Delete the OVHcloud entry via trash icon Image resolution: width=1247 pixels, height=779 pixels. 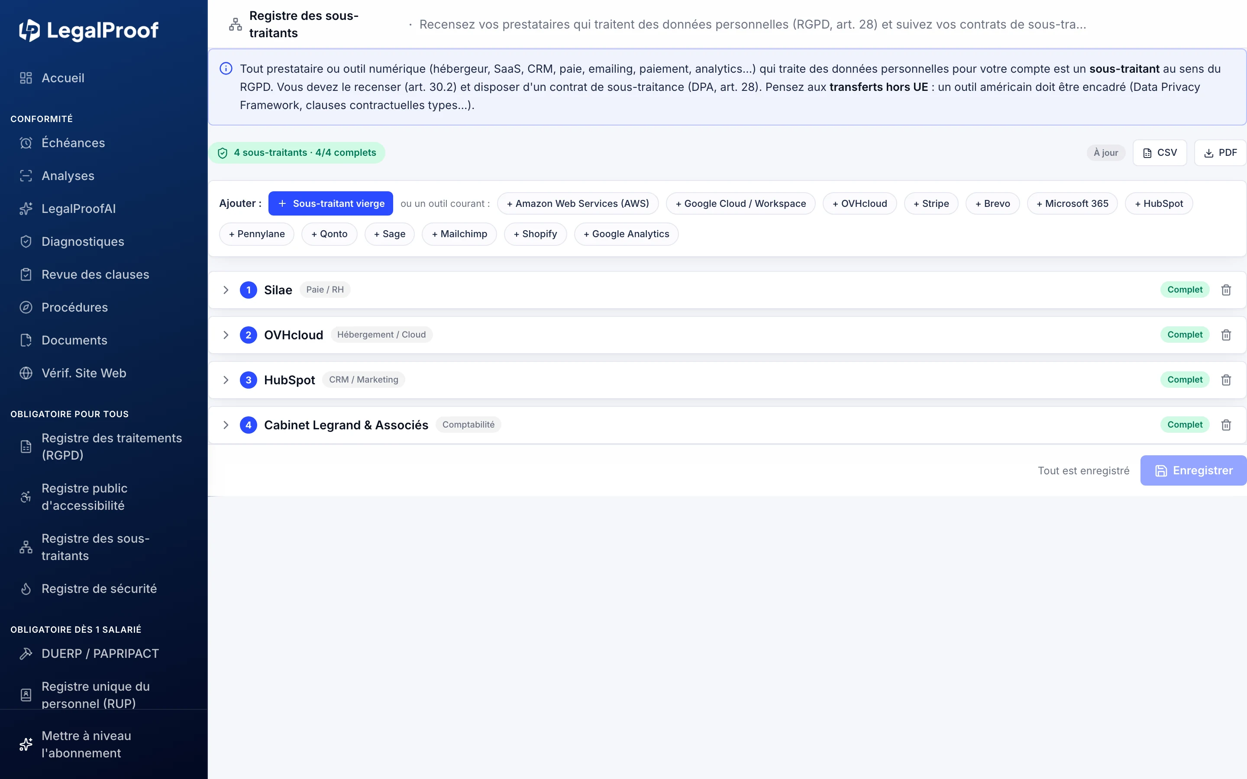pyautogui.click(x=1226, y=335)
